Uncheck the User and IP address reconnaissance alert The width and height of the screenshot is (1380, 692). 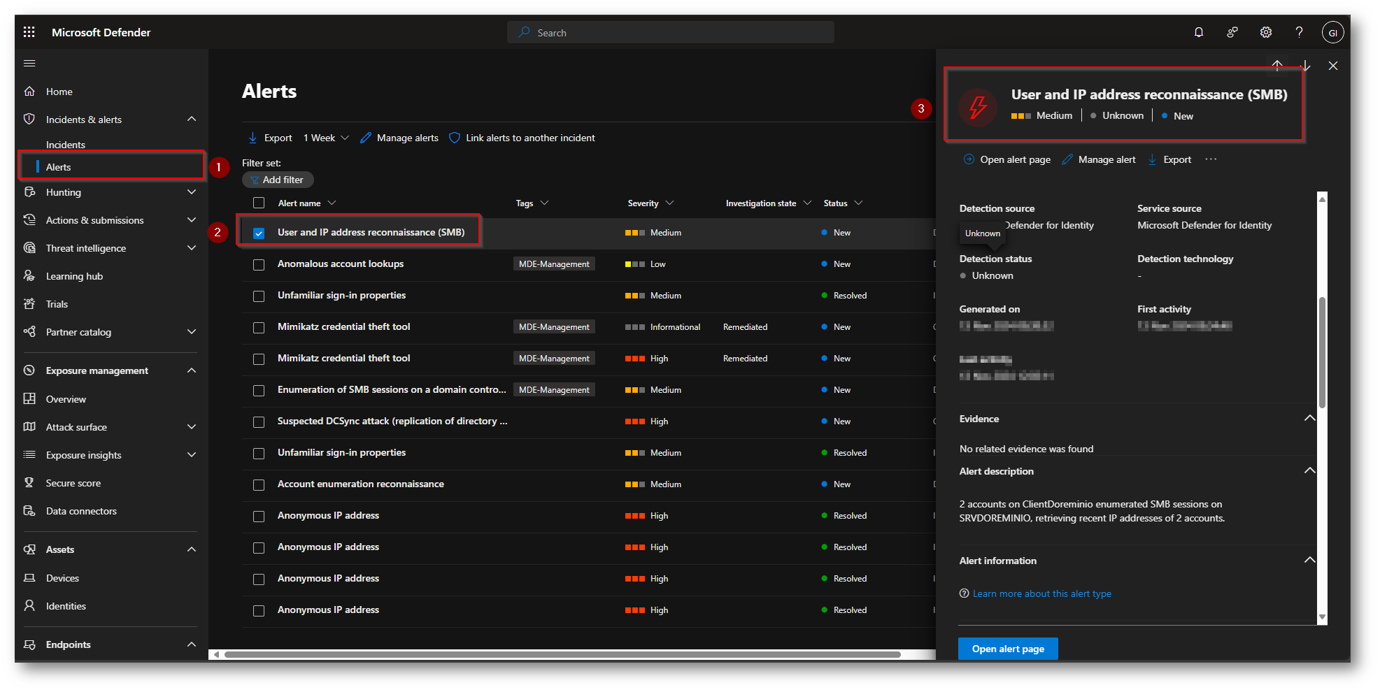[x=259, y=233]
